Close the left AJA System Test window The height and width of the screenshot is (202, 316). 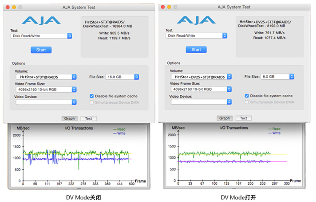8,8
